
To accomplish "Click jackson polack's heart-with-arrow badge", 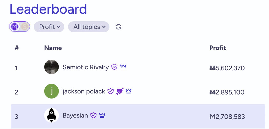I will (119, 91).
